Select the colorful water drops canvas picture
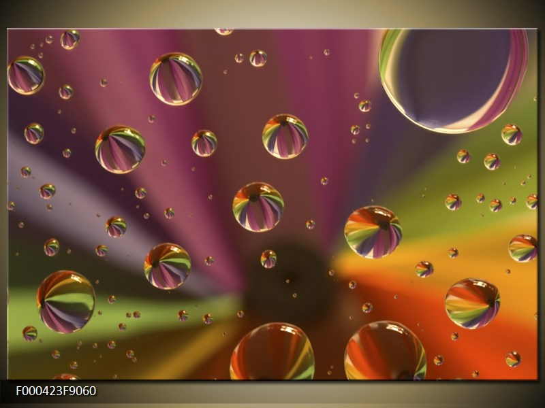Viewport: 545px width, 408px height. 272,204
